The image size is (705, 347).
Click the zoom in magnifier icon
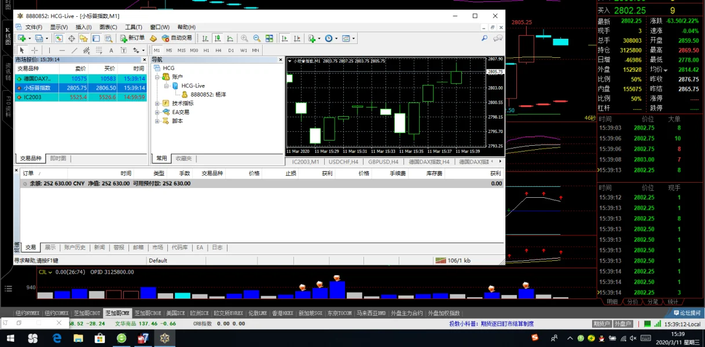244,38
